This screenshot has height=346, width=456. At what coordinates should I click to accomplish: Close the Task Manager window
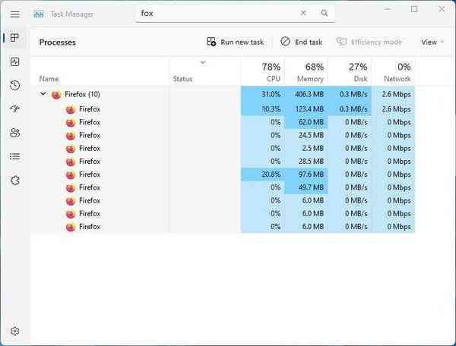(442, 9)
